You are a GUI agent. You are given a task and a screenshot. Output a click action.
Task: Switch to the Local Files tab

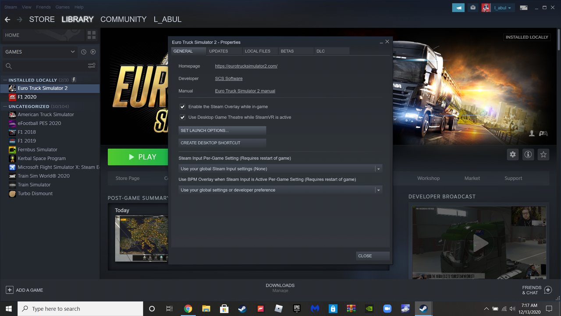260,51
